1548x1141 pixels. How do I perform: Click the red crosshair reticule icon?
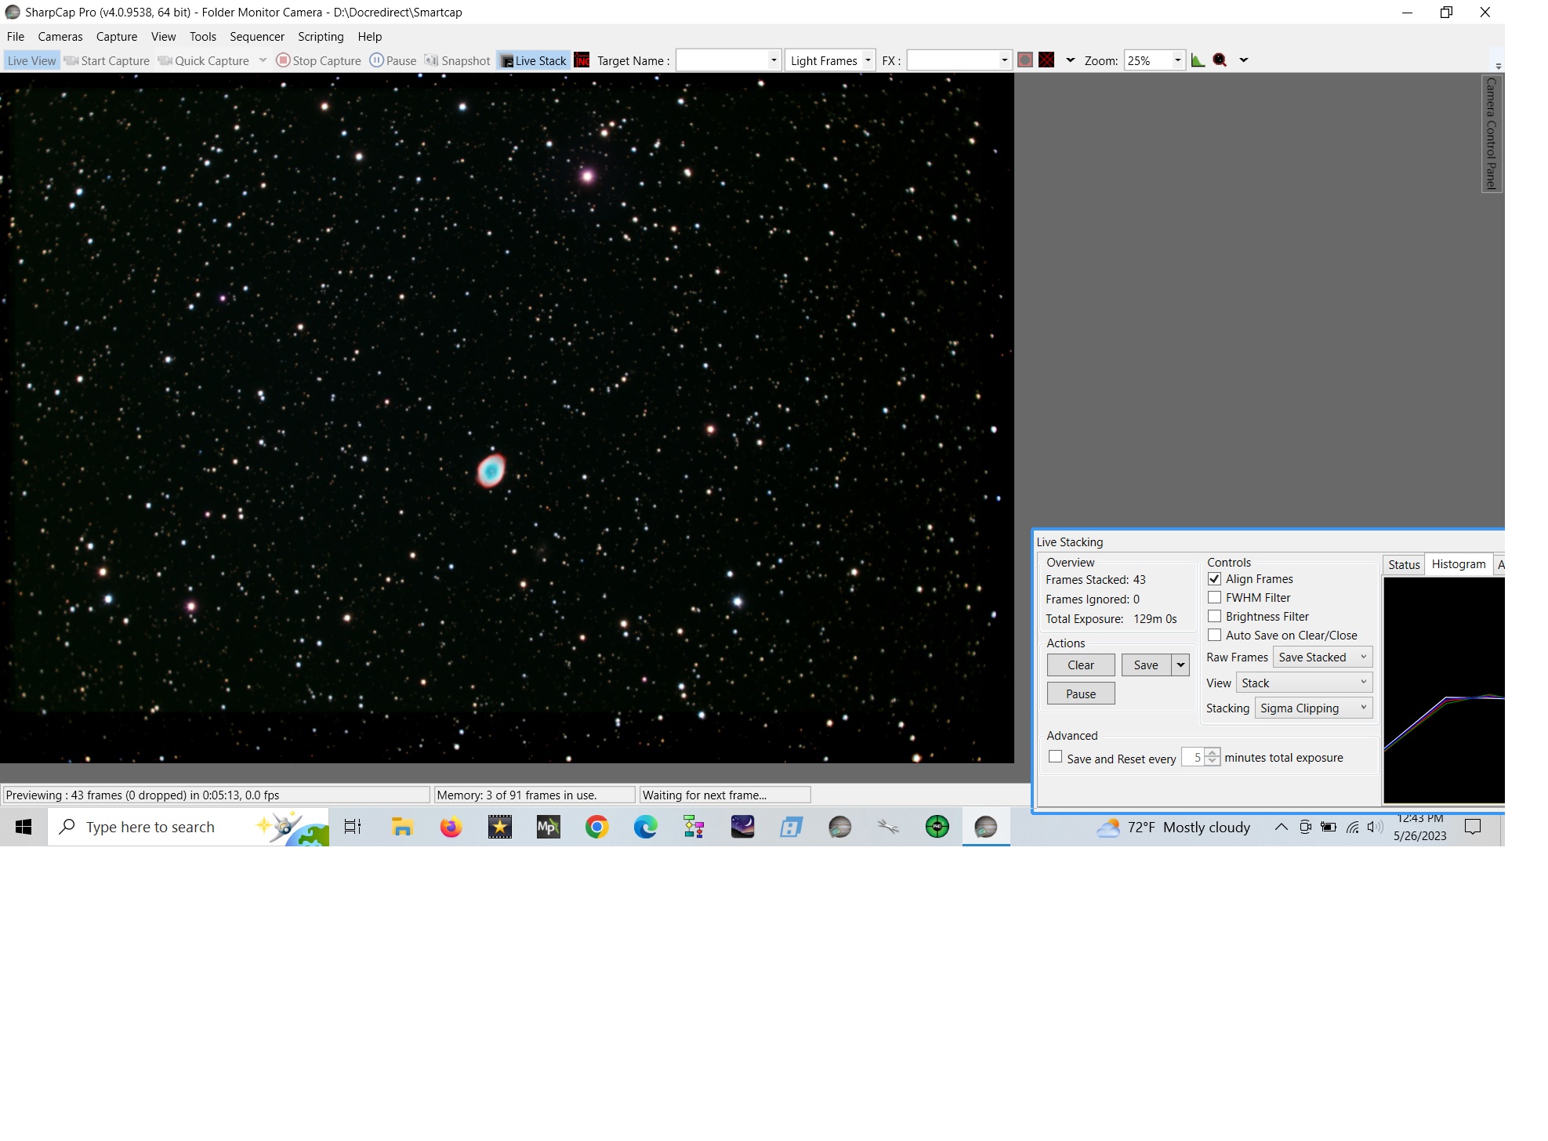coord(1046,60)
